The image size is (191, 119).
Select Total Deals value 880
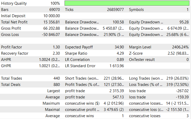[57, 85]
